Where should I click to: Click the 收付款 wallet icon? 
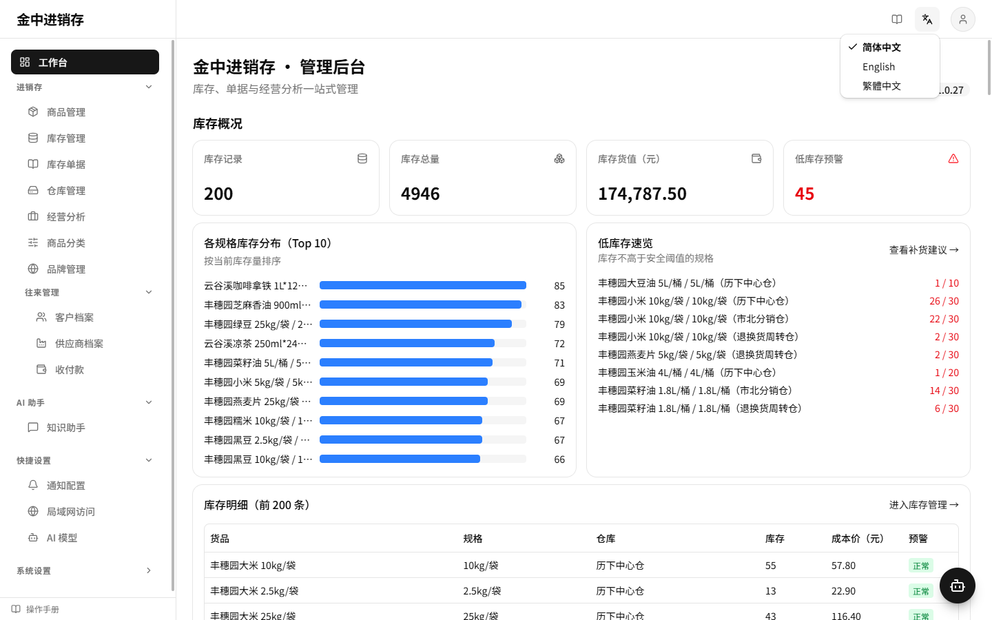(41, 369)
